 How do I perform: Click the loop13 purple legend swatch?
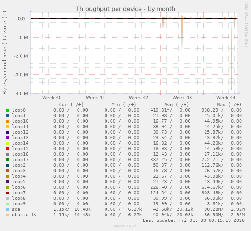[x=8, y=138]
